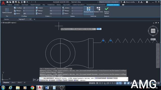The height and width of the screenshot is (90, 161).
Task: Click the add layout plus button
Action: click(25, 82)
